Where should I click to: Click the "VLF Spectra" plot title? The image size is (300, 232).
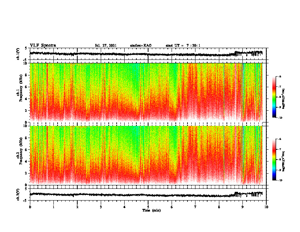(x=43, y=45)
